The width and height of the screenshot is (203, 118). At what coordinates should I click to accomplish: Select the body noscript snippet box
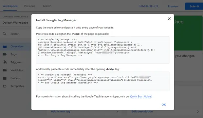coord(103,81)
